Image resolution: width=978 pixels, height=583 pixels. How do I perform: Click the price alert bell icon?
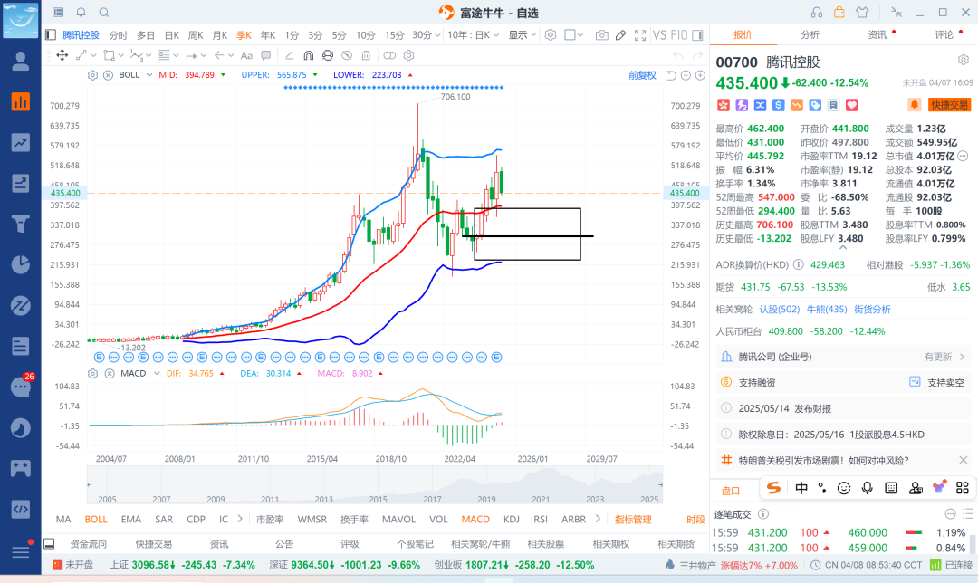pos(914,105)
